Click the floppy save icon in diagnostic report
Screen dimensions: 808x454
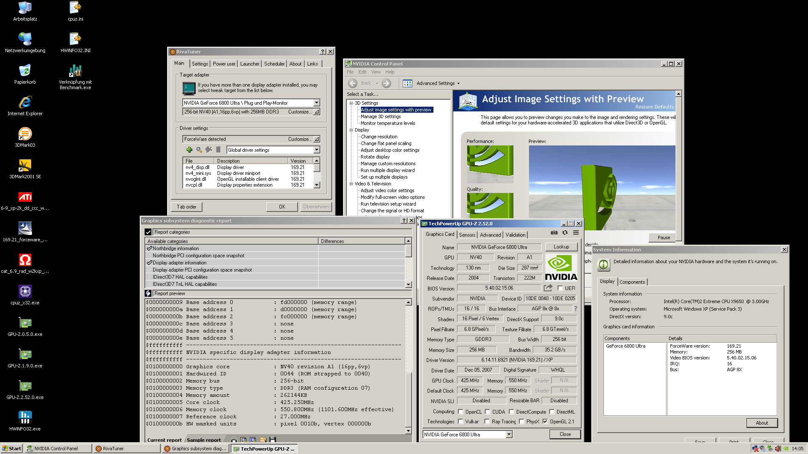coord(273,440)
